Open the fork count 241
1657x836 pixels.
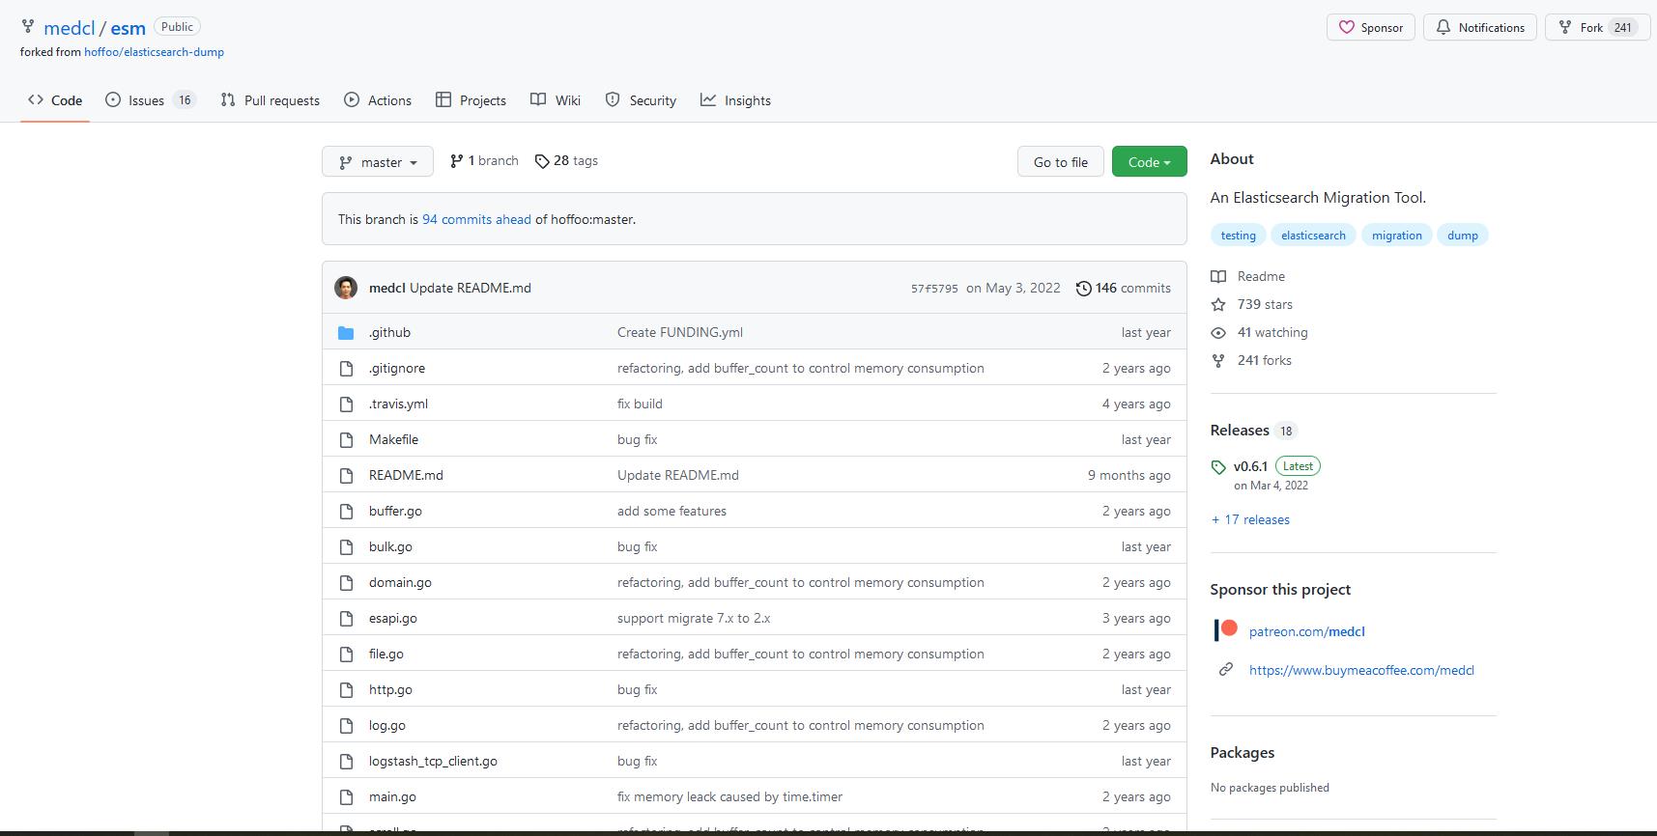coord(1623,28)
